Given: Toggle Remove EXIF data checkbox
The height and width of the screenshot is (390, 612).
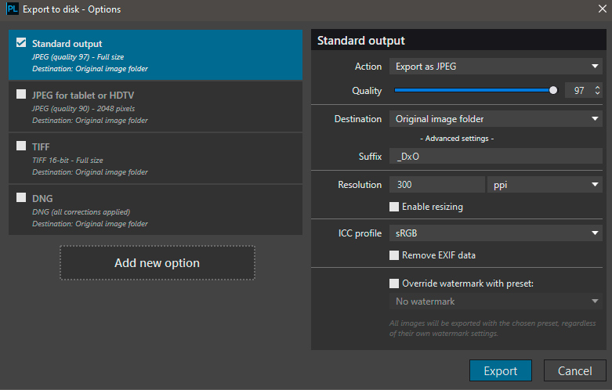Looking at the screenshot, I should (394, 255).
